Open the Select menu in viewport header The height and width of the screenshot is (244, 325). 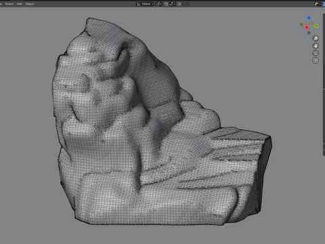pyautogui.click(x=9, y=4)
